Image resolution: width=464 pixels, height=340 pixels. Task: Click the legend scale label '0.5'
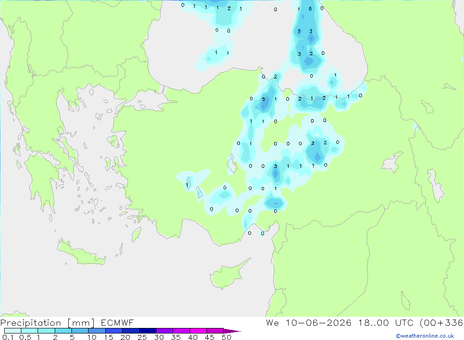[x=25, y=337]
